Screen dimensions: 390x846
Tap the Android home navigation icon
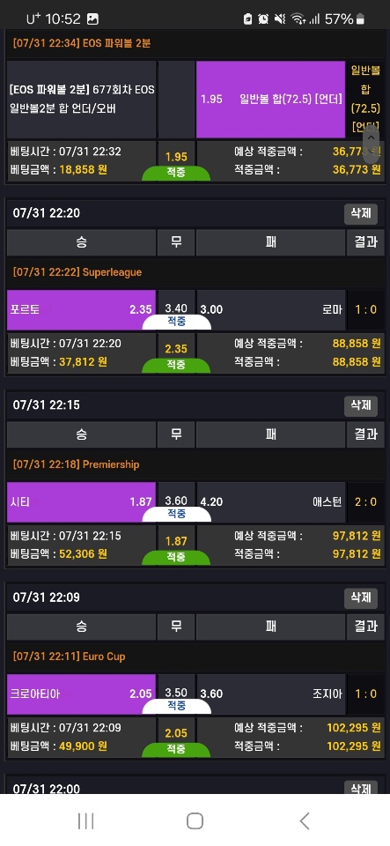[x=195, y=820]
